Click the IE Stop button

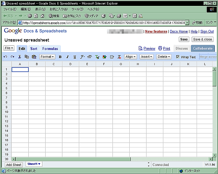(30, 16)
